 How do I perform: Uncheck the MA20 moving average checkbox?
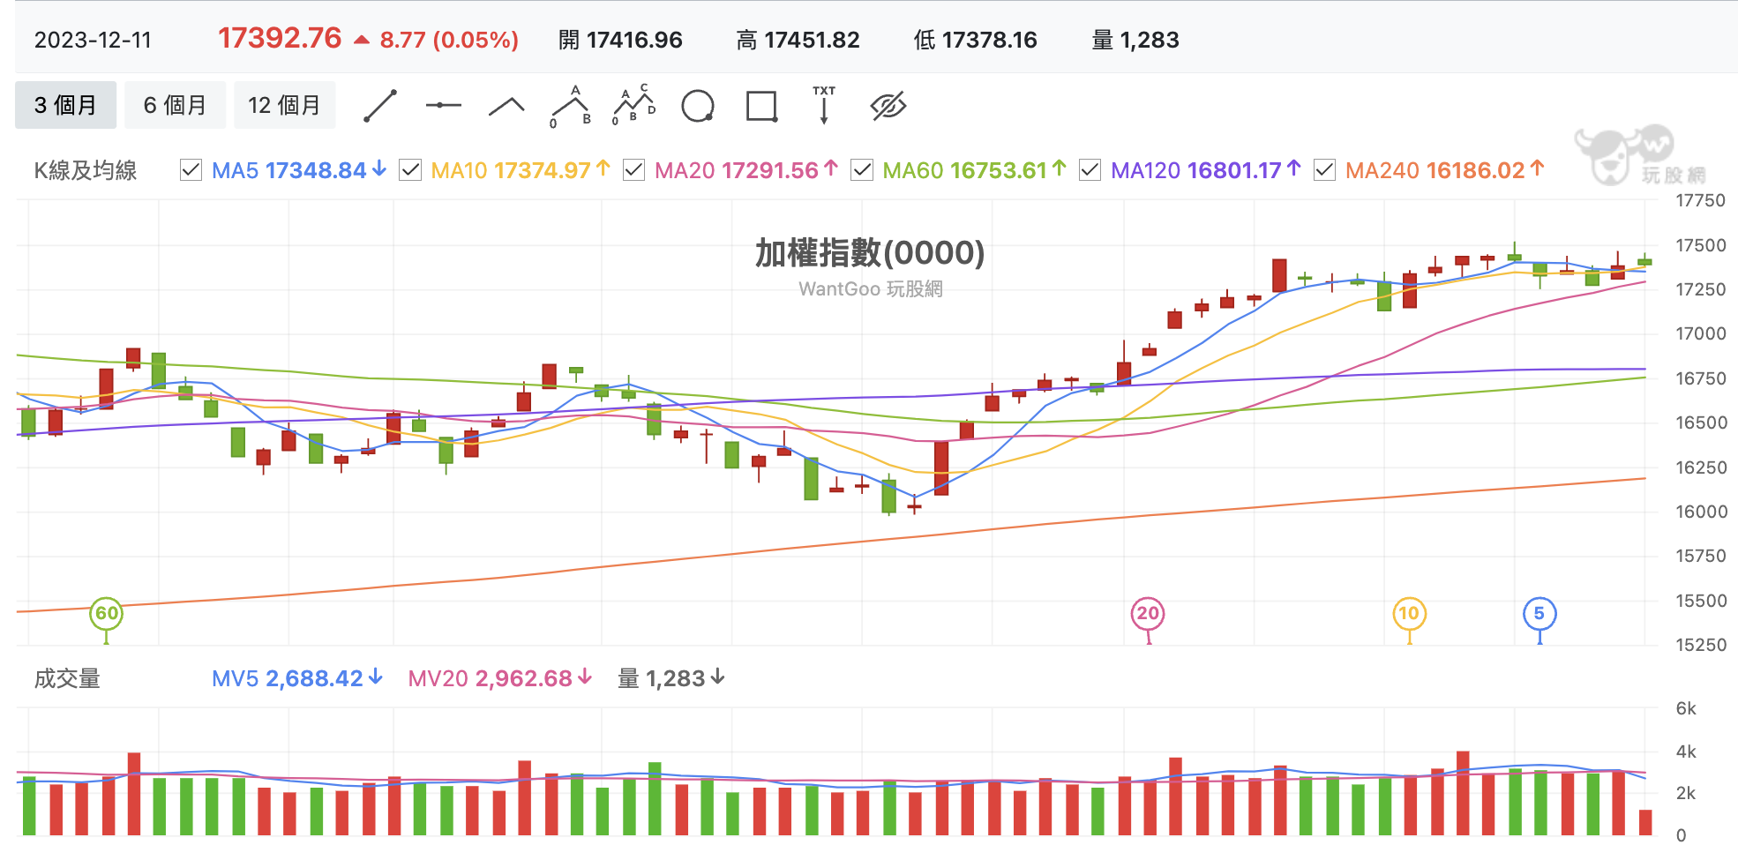tap(633, 170)
